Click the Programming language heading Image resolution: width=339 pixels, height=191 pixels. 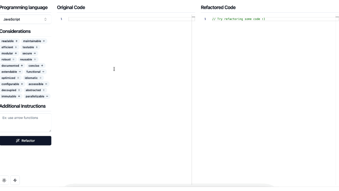pos(24,8)
